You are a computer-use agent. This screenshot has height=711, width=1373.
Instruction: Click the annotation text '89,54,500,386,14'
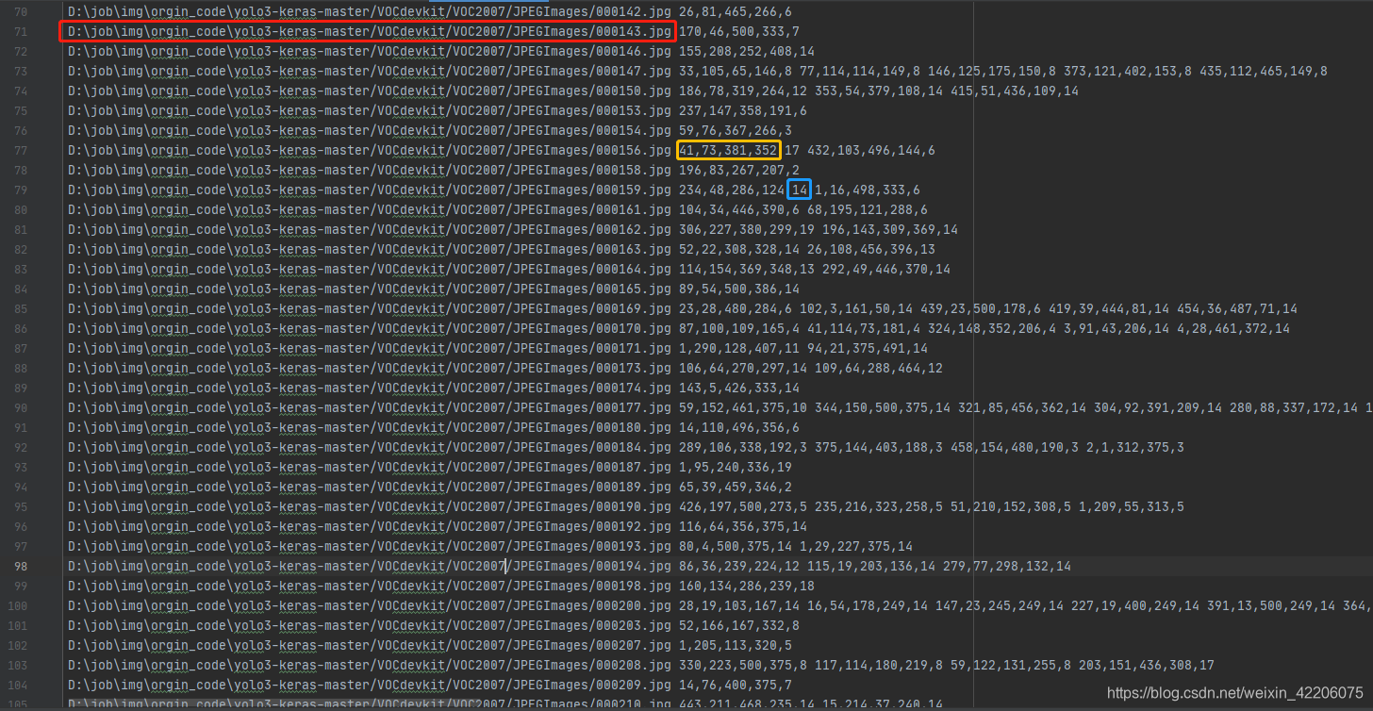tap(739, 289)
